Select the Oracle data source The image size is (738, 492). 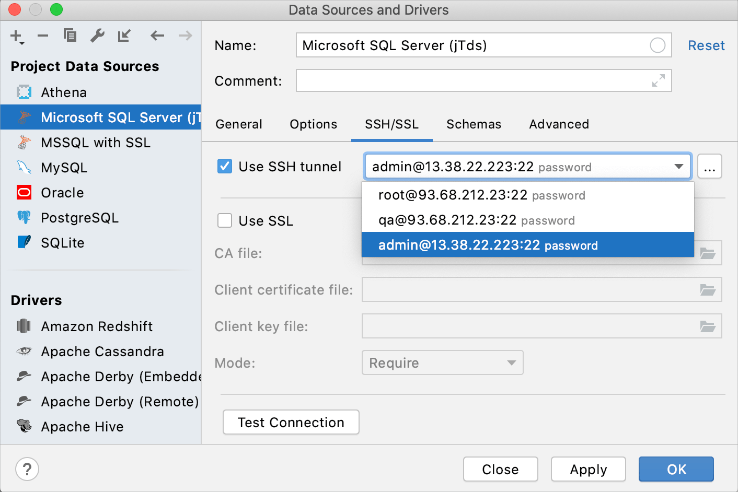[x=100, y=193]
